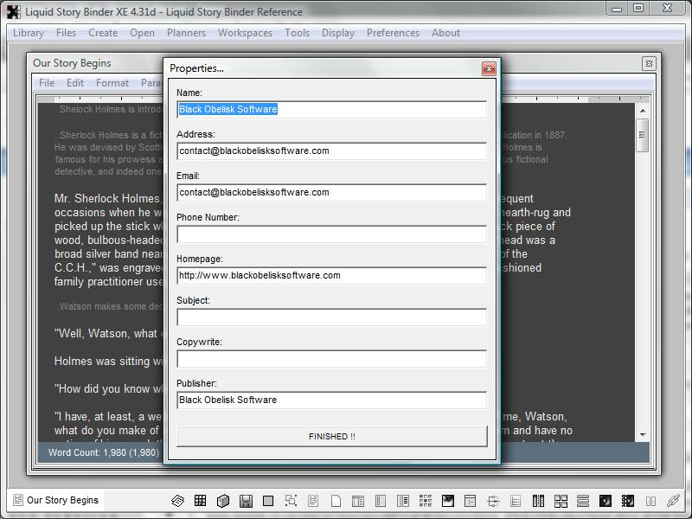Click the four-tile window layout icon
Viewport: 692px width, 519px height.
click(x=561, y=501)
